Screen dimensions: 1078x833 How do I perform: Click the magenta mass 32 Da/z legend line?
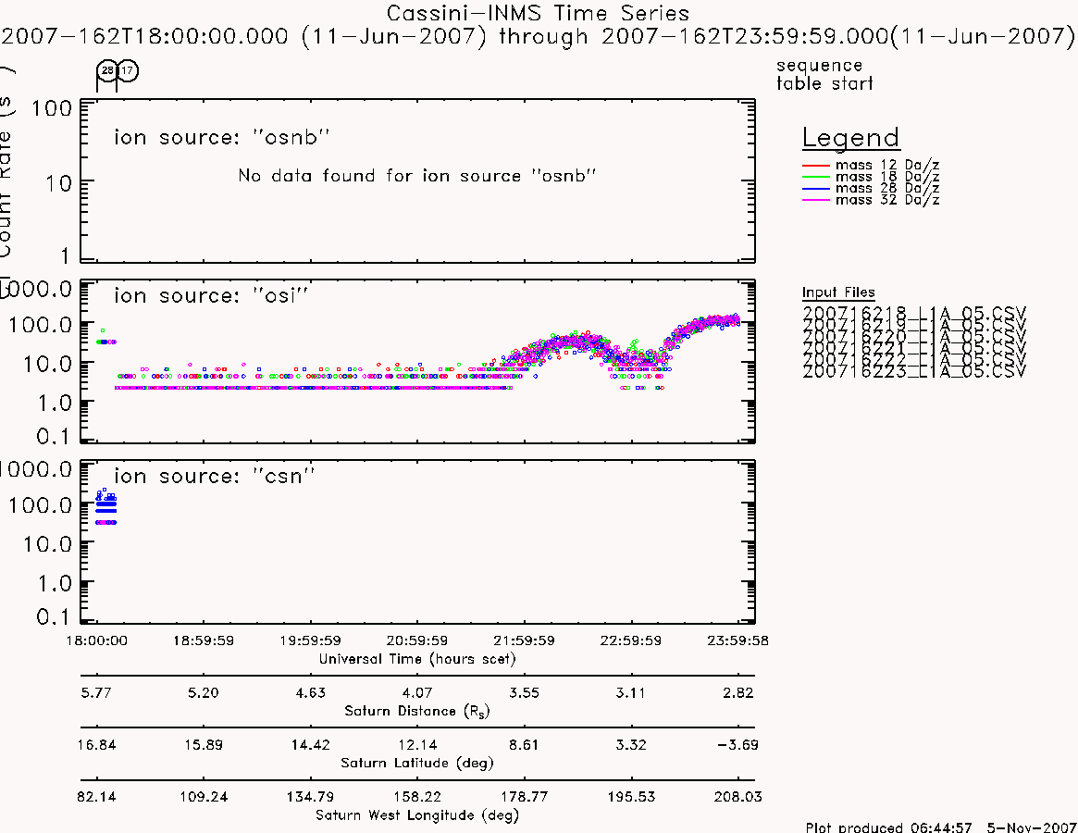[816, 200]
